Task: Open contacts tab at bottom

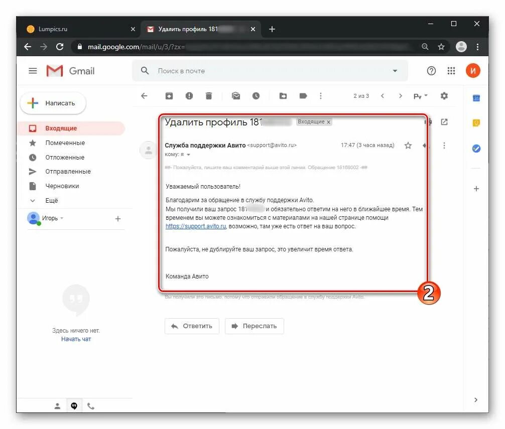Action: [x=57, y=406]
